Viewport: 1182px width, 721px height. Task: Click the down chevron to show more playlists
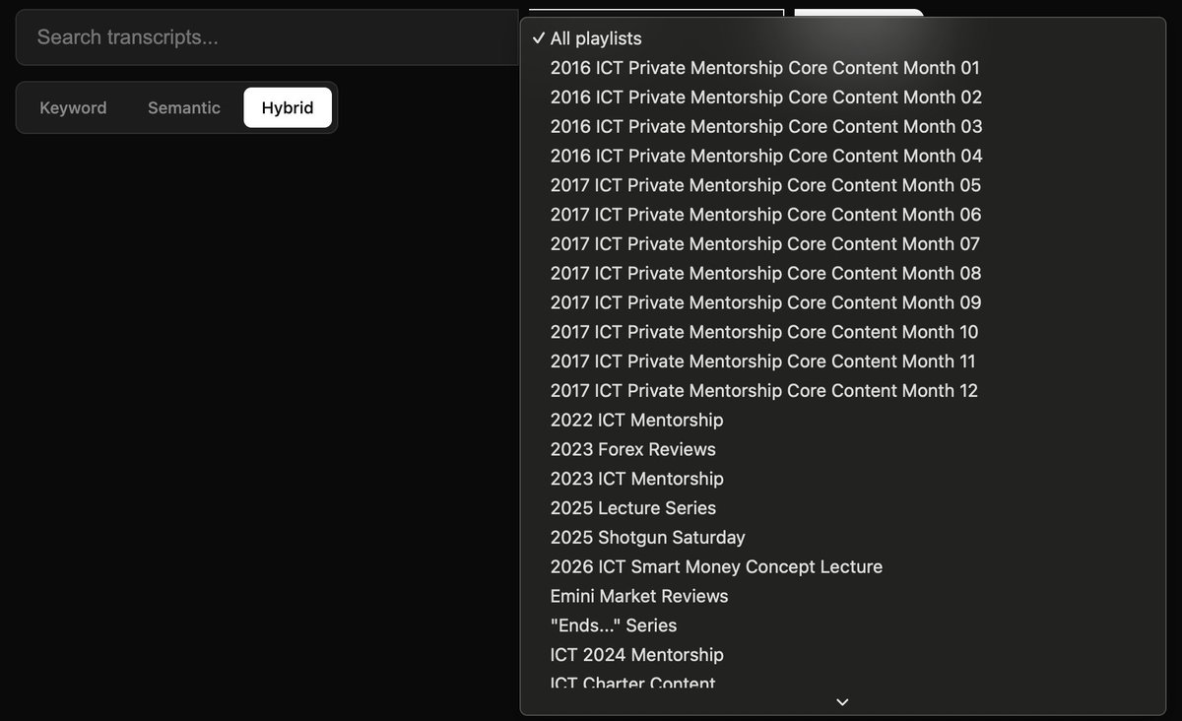[x=842, y=702]
